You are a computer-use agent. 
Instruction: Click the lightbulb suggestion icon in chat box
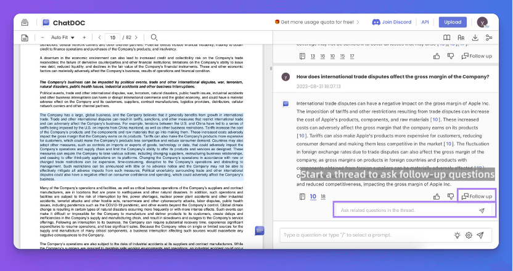[458, 235]
